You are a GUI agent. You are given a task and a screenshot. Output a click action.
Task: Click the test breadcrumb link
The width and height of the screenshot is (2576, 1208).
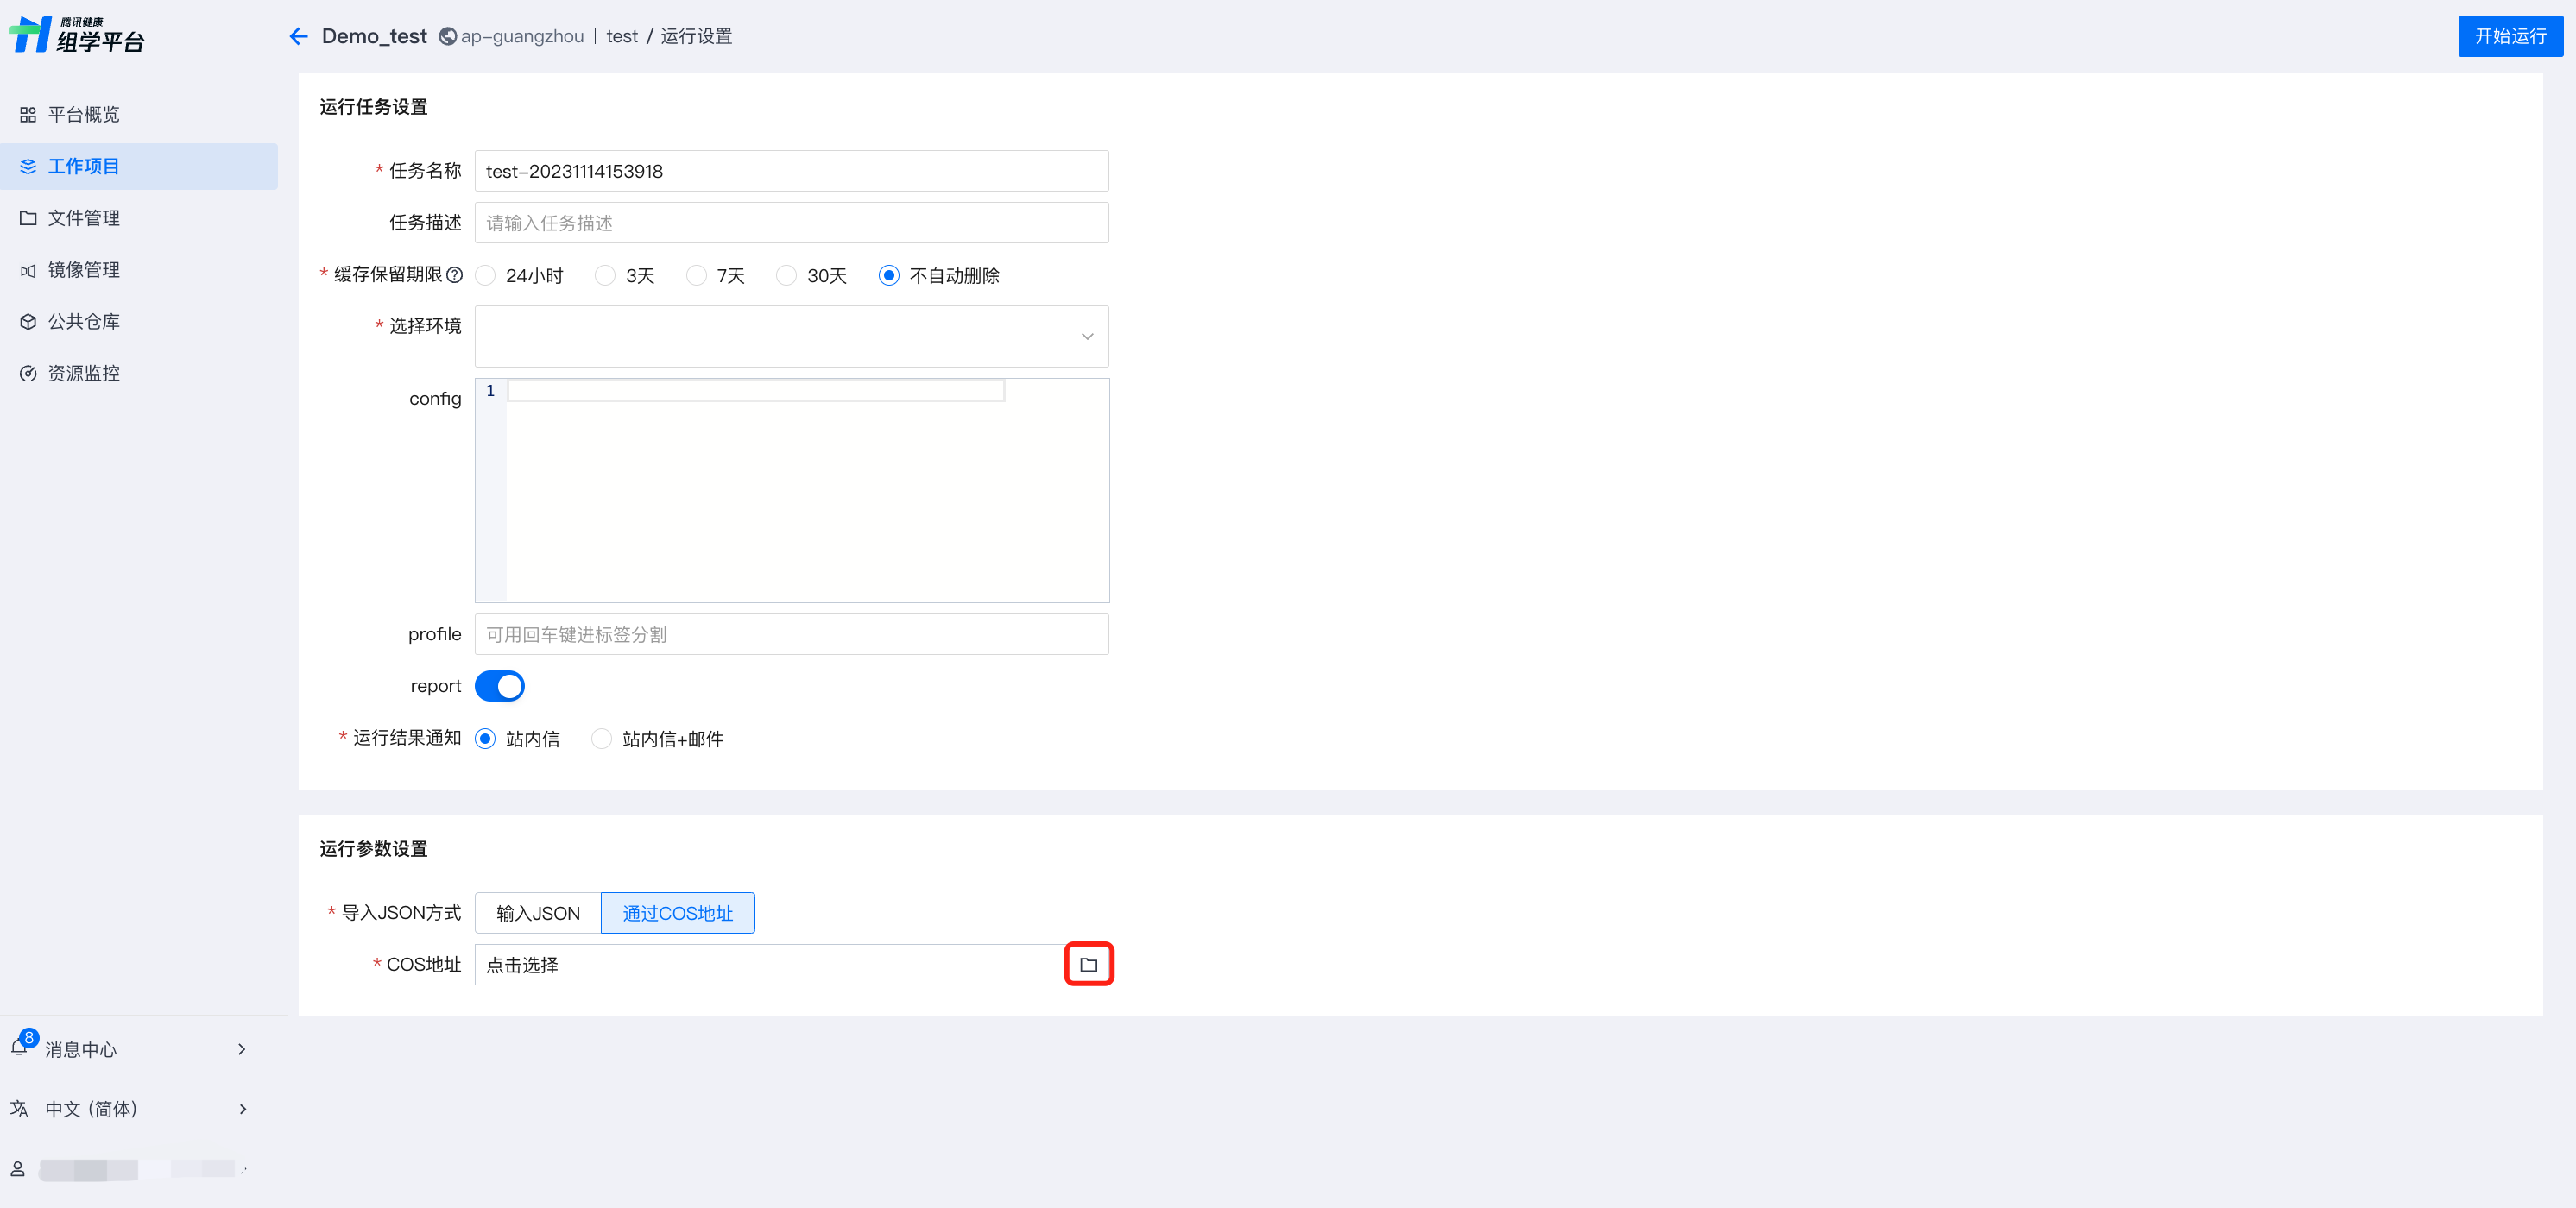tap(621, 36)
